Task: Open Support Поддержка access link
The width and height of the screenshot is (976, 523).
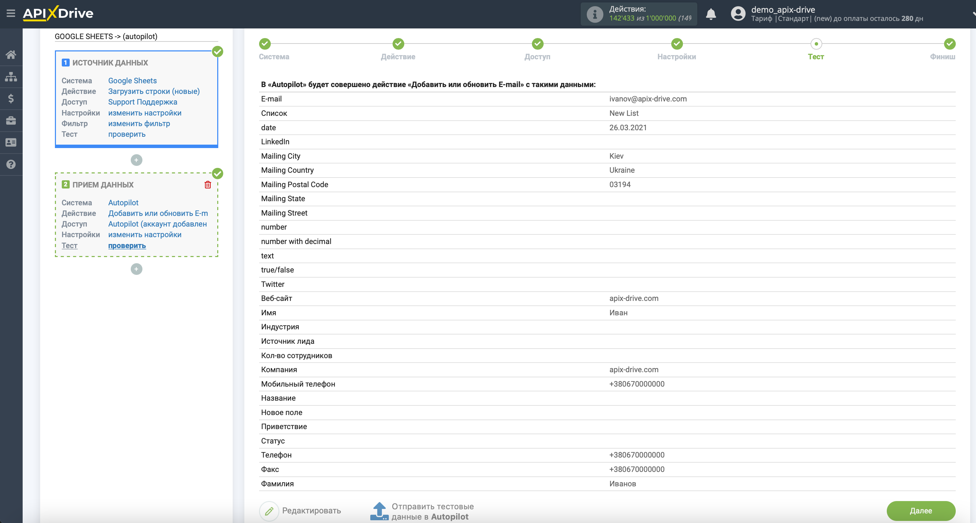Action: (x=142, y=102)
